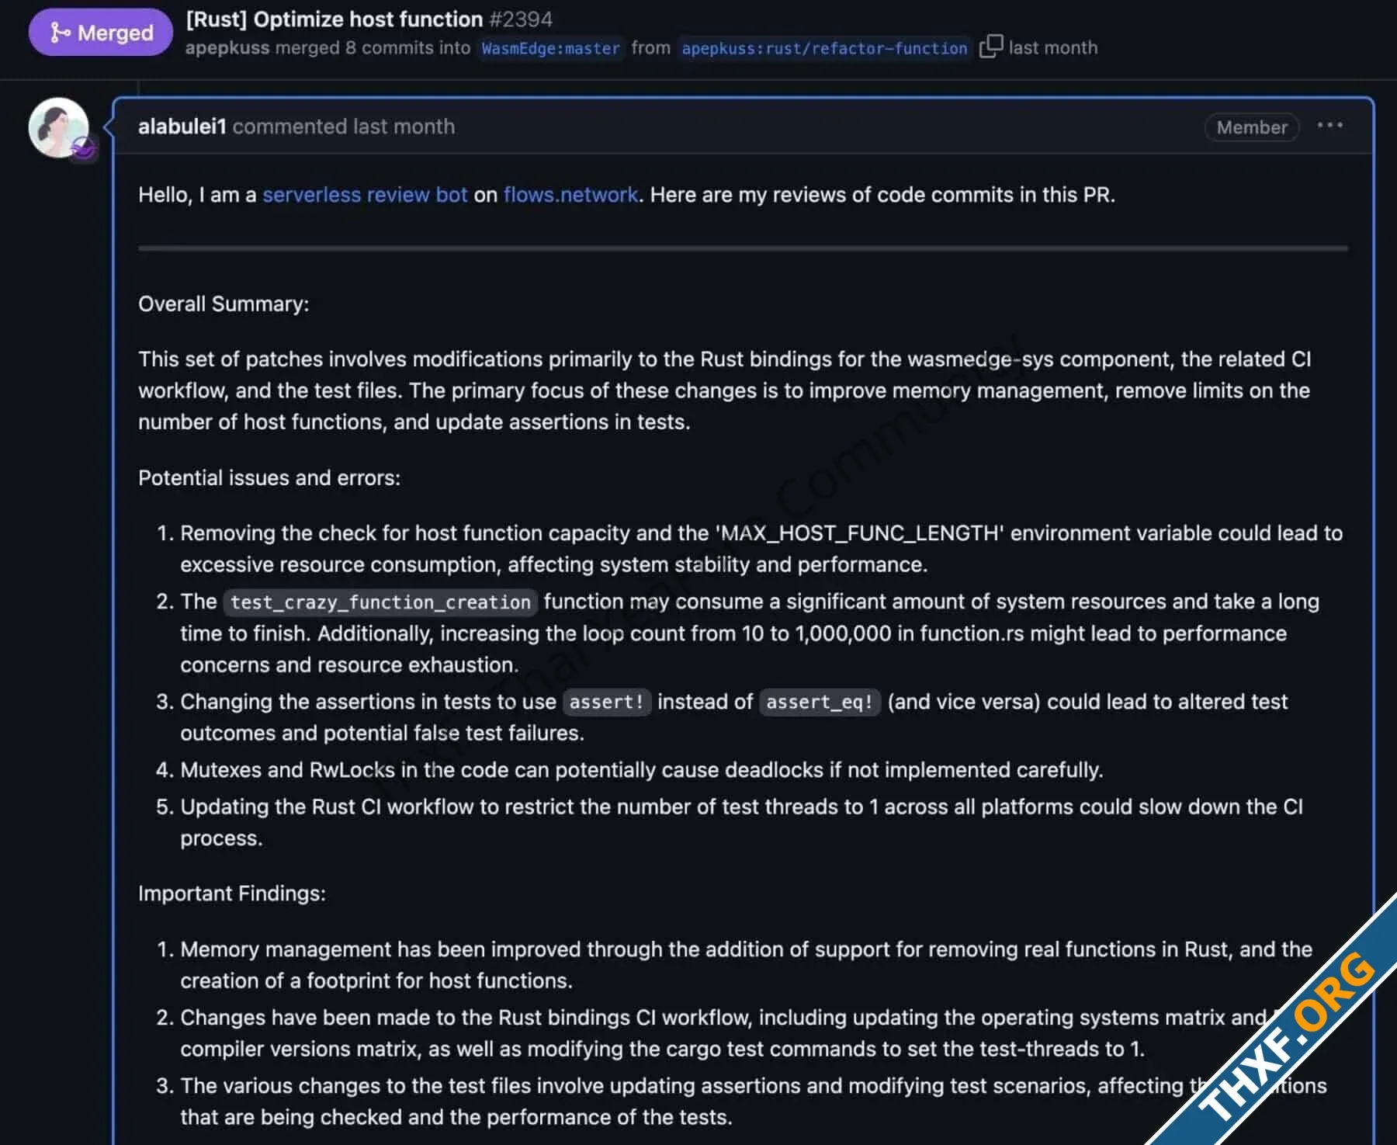Click the 'MAX_HOST_FUNC_LENGTH' text

(859, 533)
